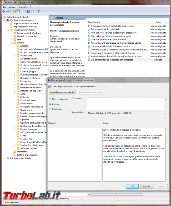Click the horizontal scrollbar thumb at bottom
The height and width of the screenshot is (206, 171).
tap(117, 195)
